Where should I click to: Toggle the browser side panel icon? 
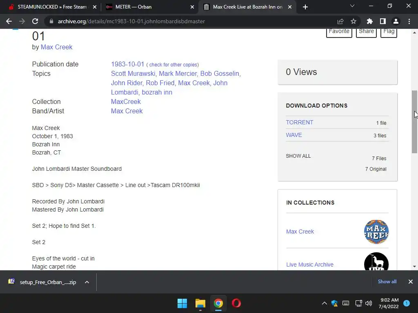coord(383,21)
